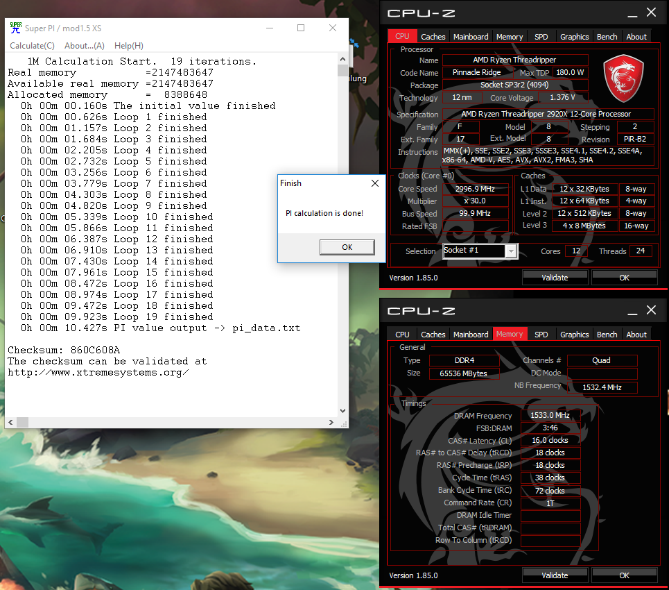This screenshot has width=669, height=590.
Task: Click the Threads value 24
Action: point(640,251)
